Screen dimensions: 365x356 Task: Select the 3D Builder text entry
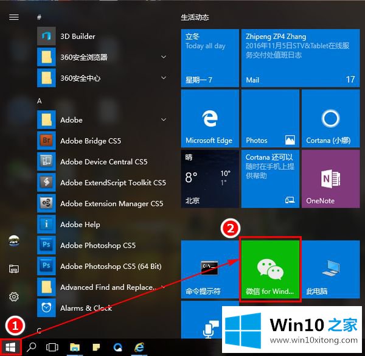tap(78, 37)
